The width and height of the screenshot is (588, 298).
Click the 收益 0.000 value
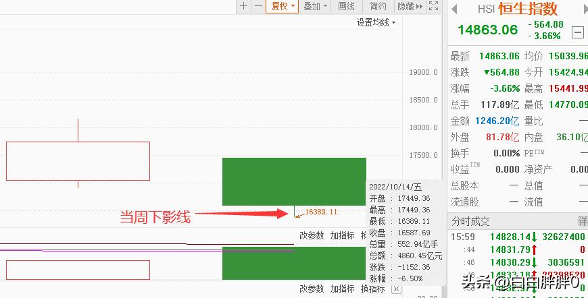coord(508,169)
